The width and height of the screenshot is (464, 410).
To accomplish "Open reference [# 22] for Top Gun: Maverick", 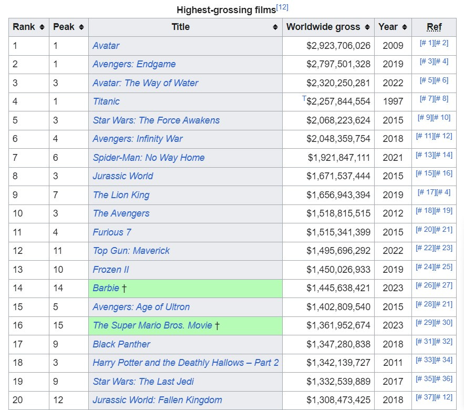I will (425, 248).
